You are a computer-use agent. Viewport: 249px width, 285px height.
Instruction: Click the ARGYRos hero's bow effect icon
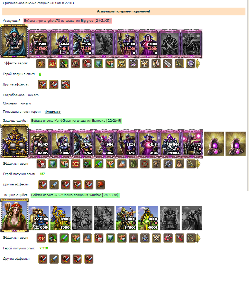point(191,238)
